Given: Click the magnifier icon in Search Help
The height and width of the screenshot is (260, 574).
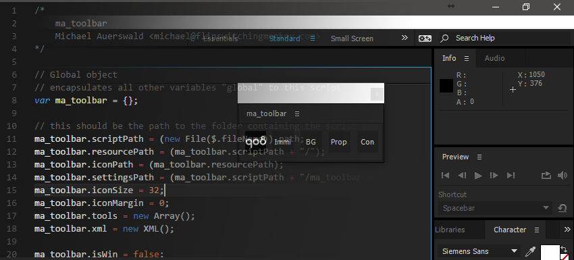Looking at the screenshot, I should point(444,38).
